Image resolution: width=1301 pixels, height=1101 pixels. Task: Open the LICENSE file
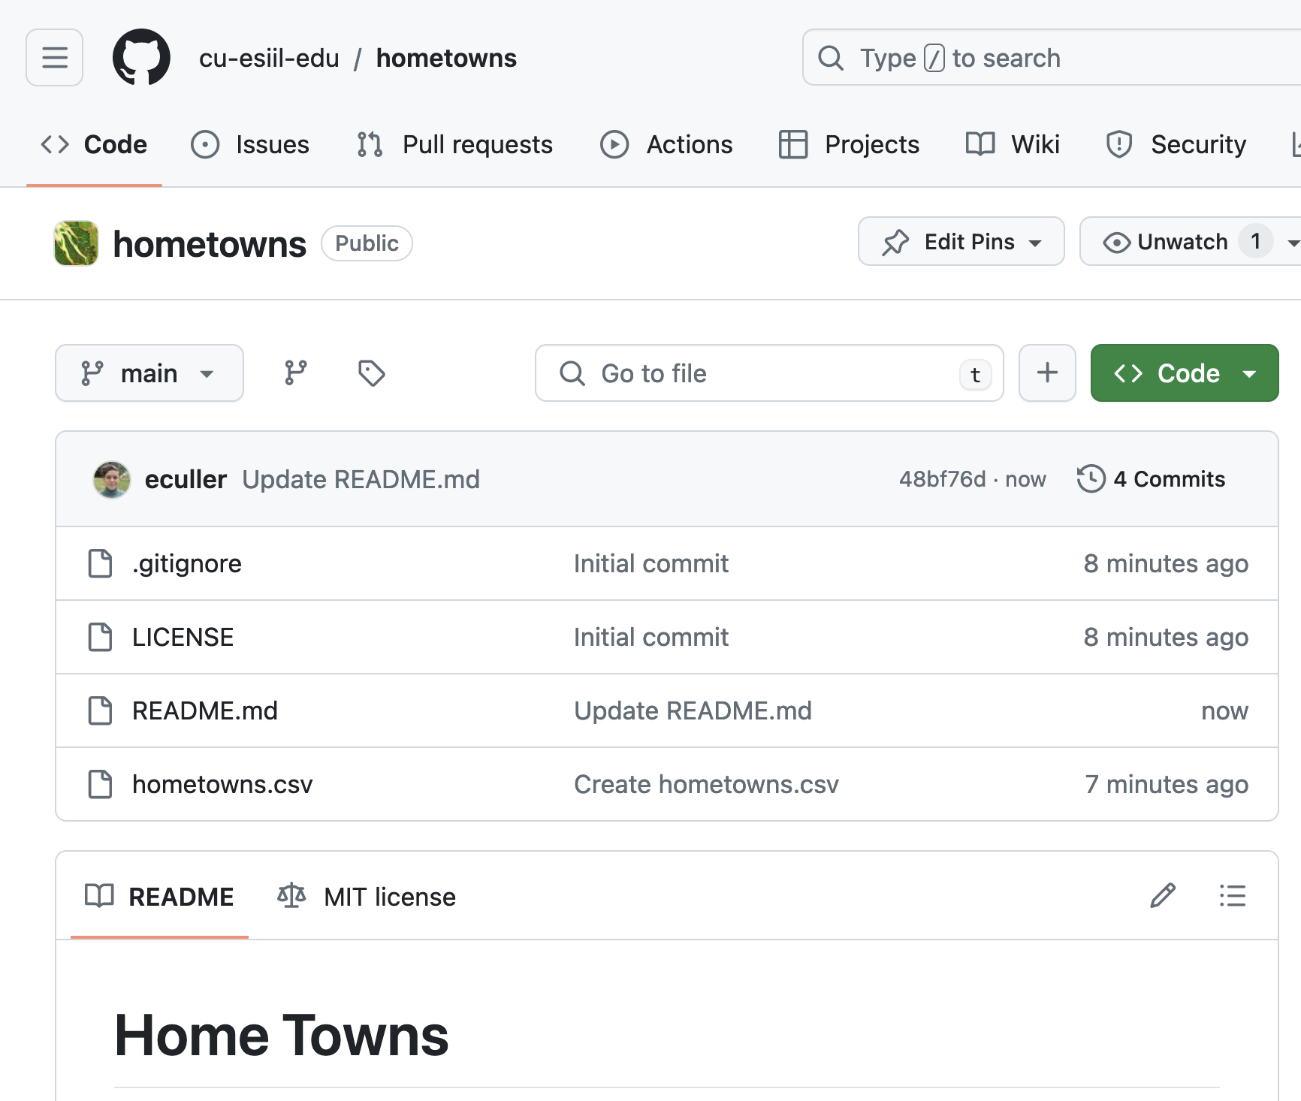pos(183,637)
